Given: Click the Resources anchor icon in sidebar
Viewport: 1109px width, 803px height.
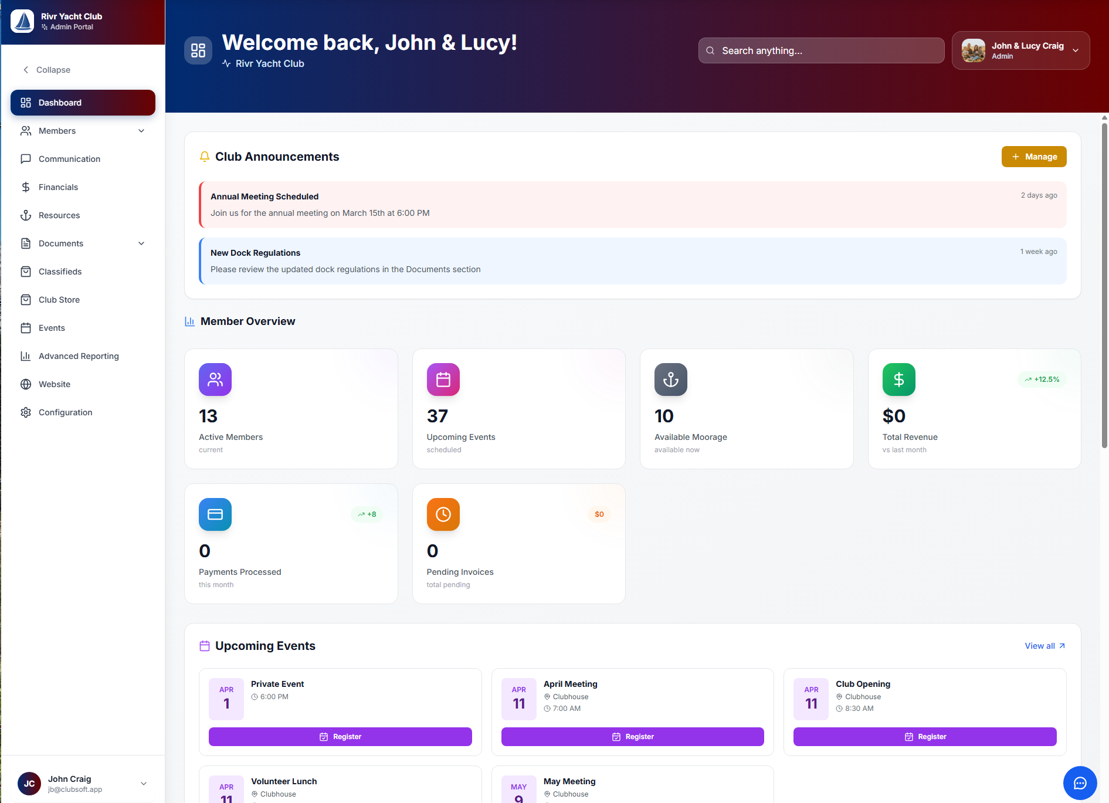Looking at the screenshot, I should pos(26,215).
